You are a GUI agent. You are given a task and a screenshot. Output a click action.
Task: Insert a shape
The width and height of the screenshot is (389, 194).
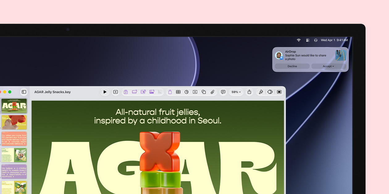coord(204,92)
